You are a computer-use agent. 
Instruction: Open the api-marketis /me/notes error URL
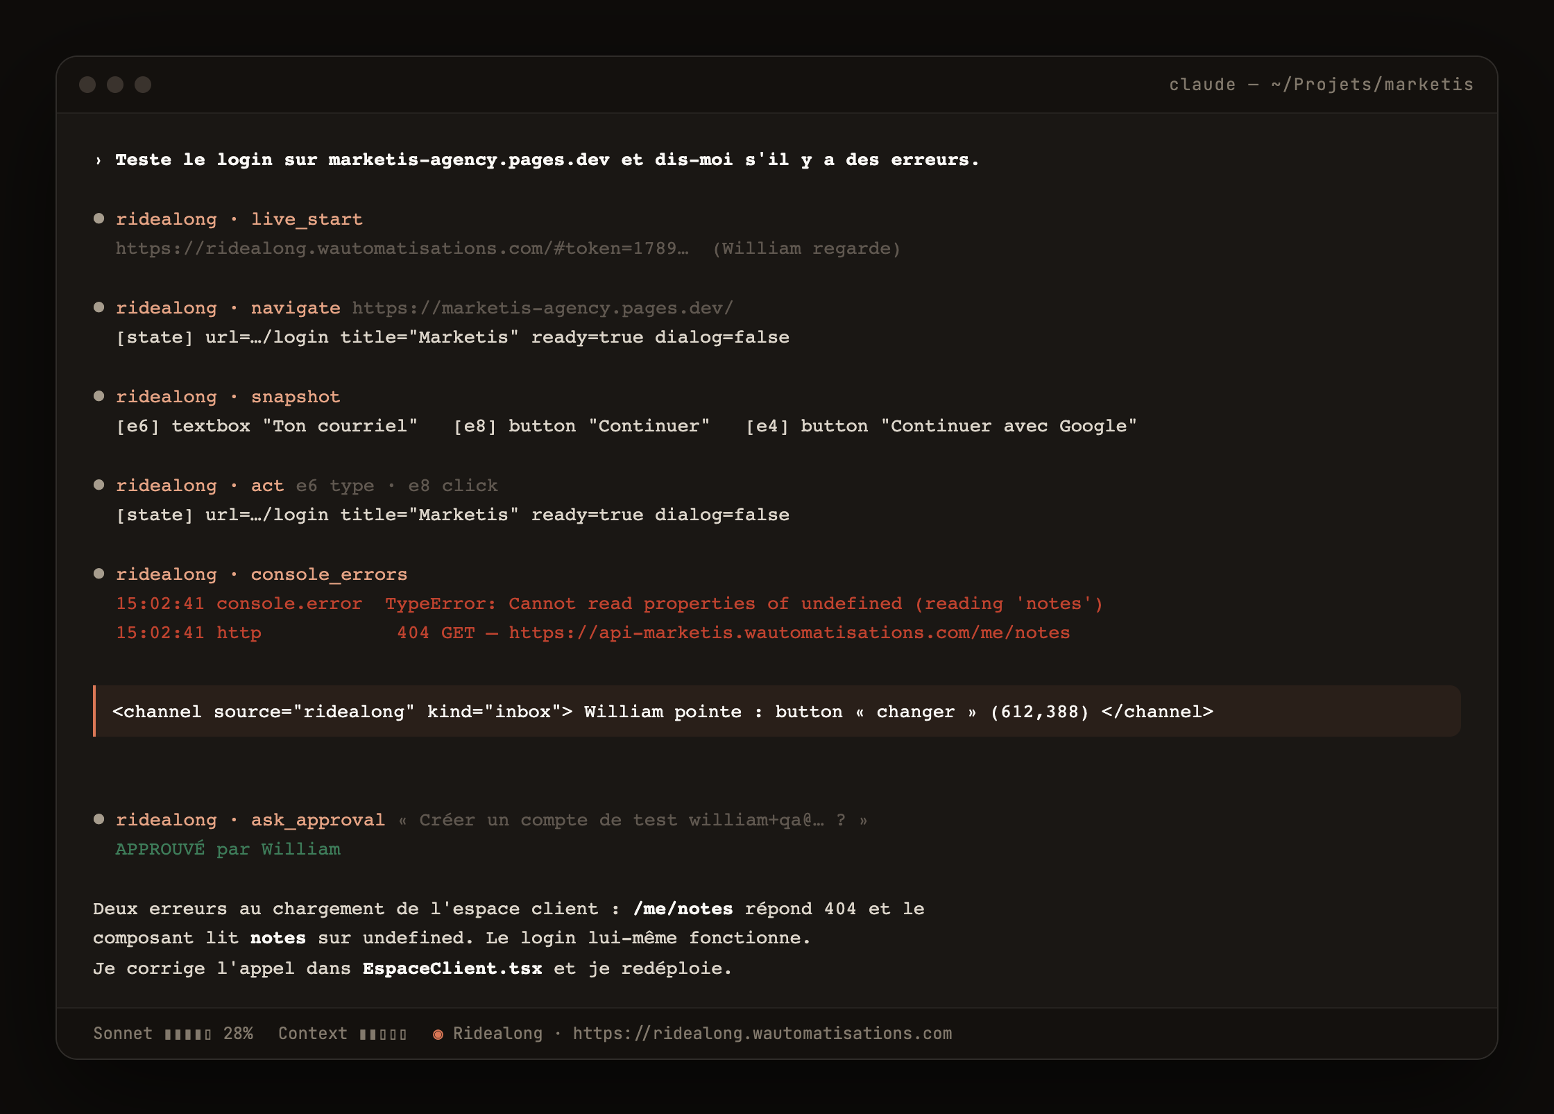pyautogui.click(x=789, y=633)
